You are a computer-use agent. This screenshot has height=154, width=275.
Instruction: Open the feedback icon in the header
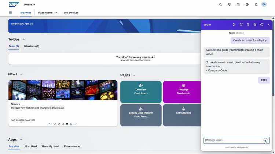pyautogui.click(x=238, y=4)
